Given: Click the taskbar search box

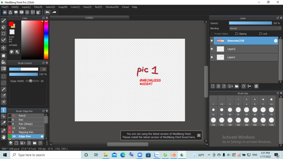Looking at the screenshot, I should [x=46, y=155].
